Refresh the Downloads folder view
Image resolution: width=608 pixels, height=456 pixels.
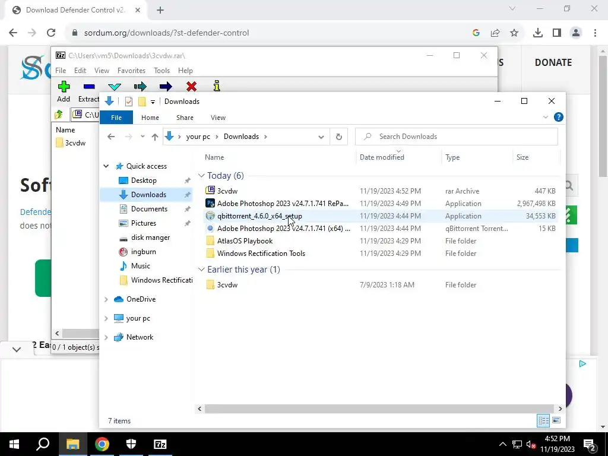coord(339,137)
